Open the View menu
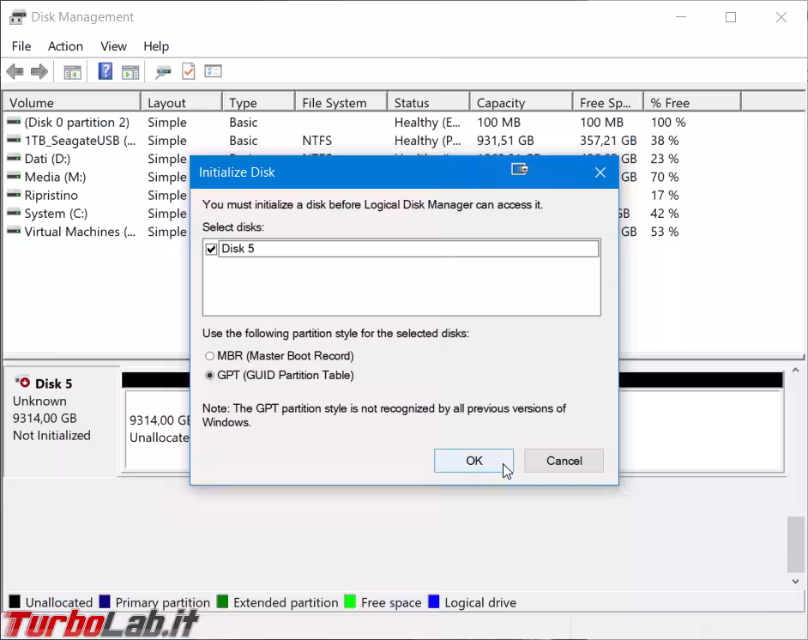Viewport: 808px width, 640px height. pos(113,46)
